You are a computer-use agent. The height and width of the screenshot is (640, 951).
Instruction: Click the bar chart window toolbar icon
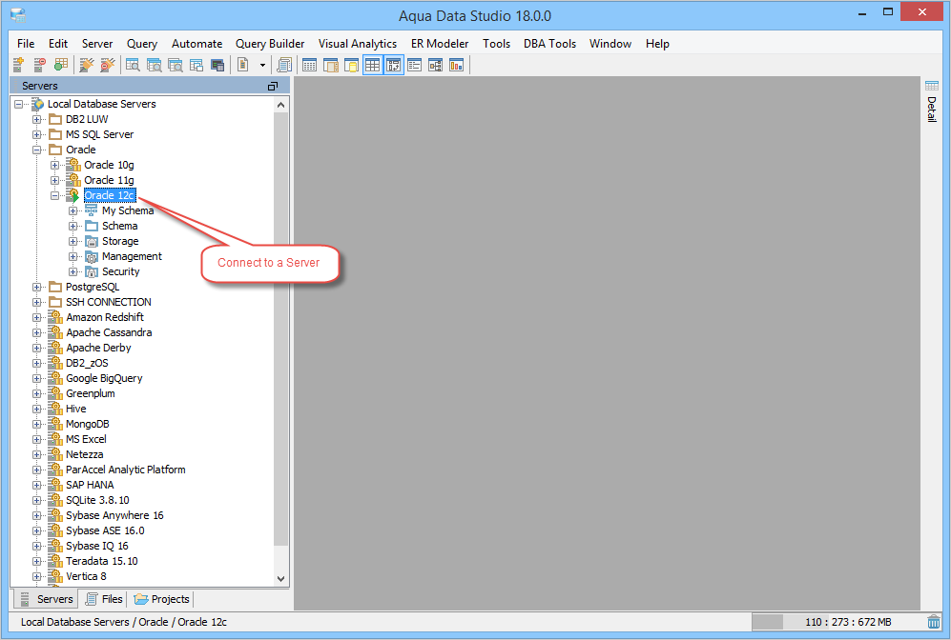[x=456, y=65]
